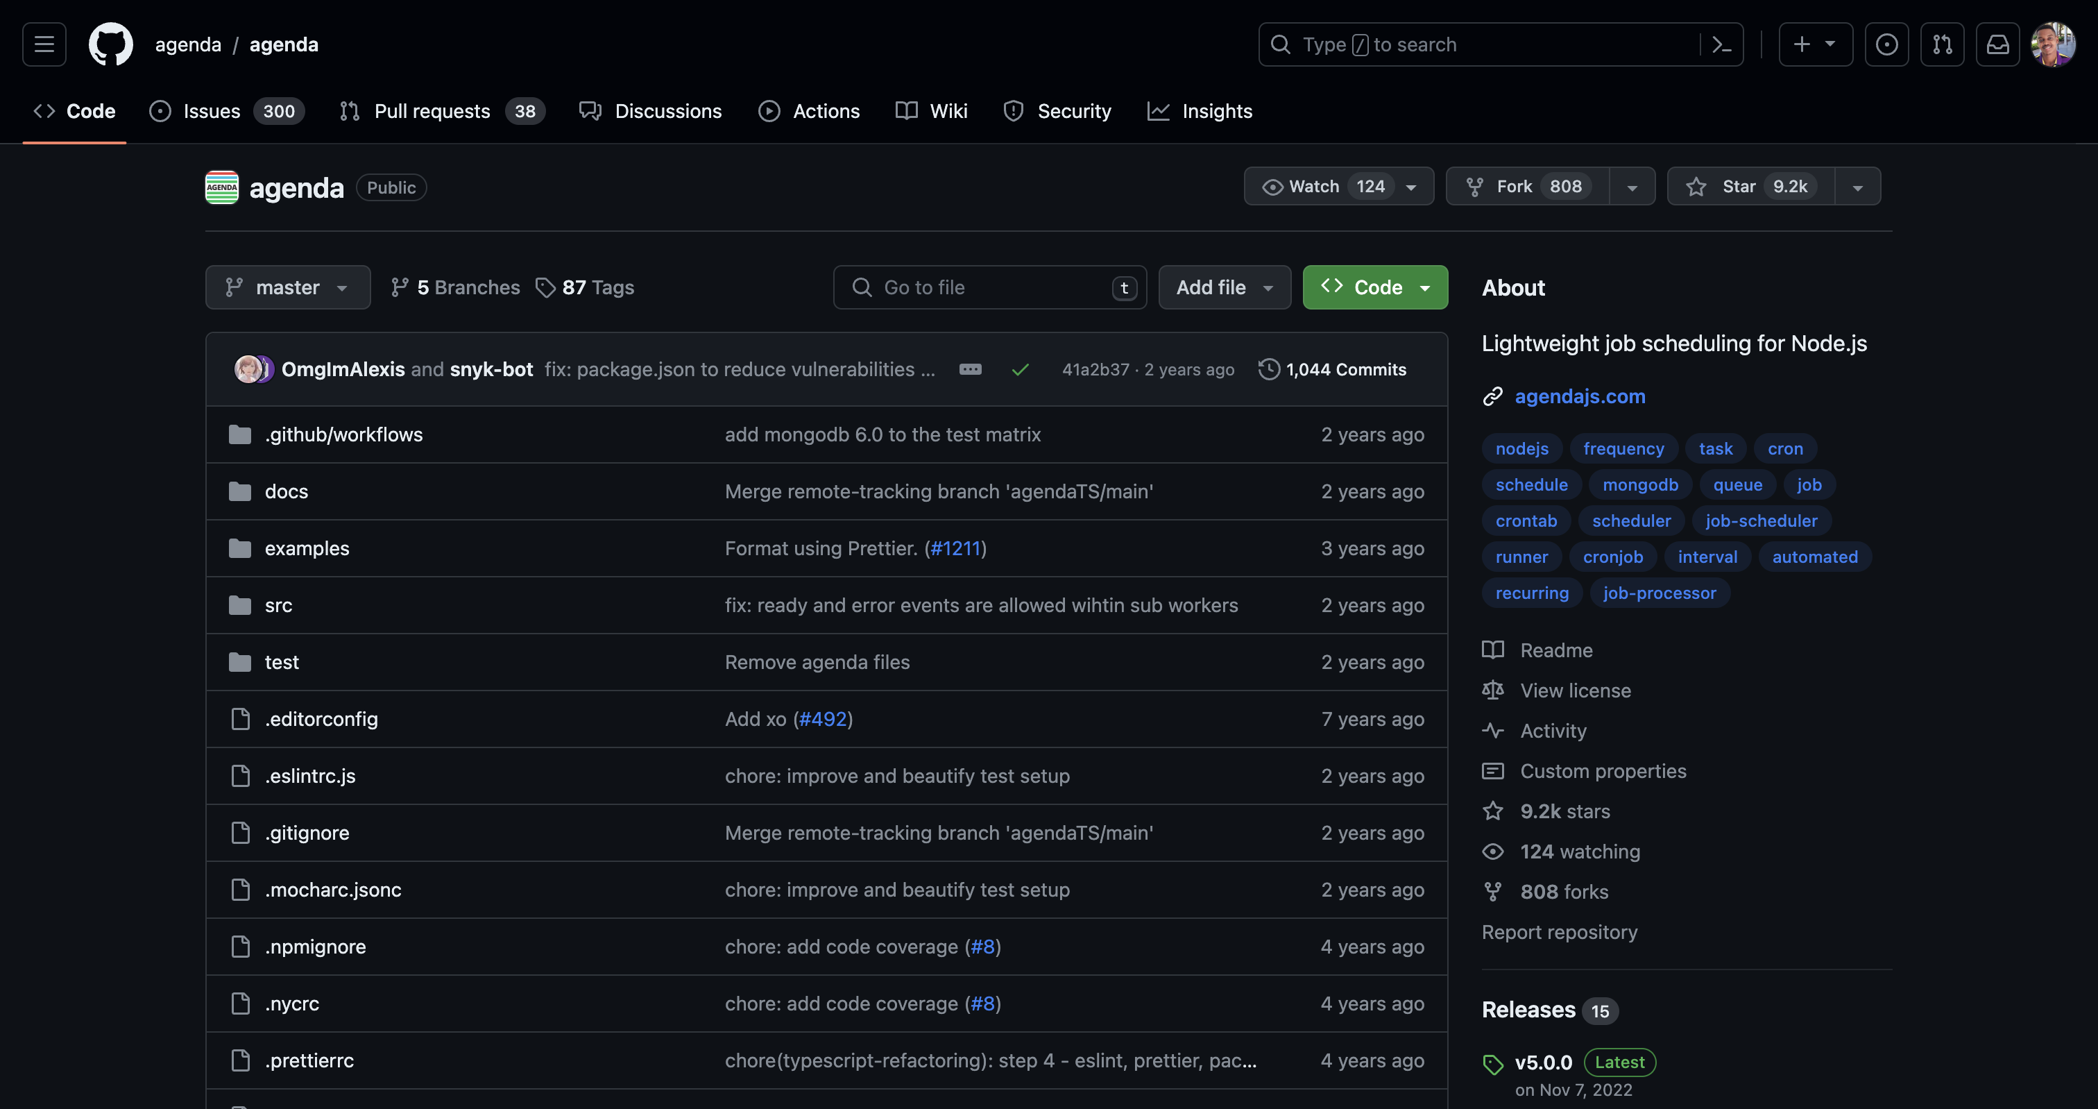This screenshot has width=2098, height=1109.
Task: Open the issues shortcut icon in header
Action: tap(1886, 44)
